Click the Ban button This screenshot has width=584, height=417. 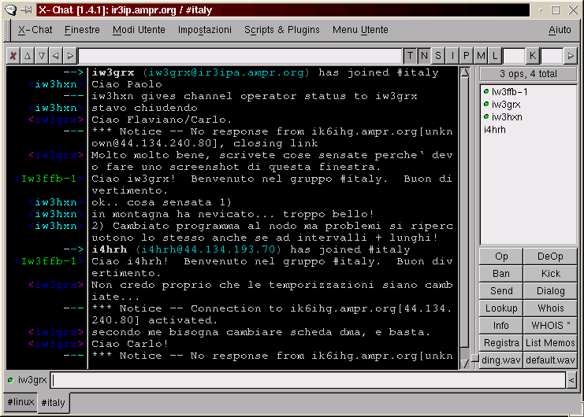point(501,274)
